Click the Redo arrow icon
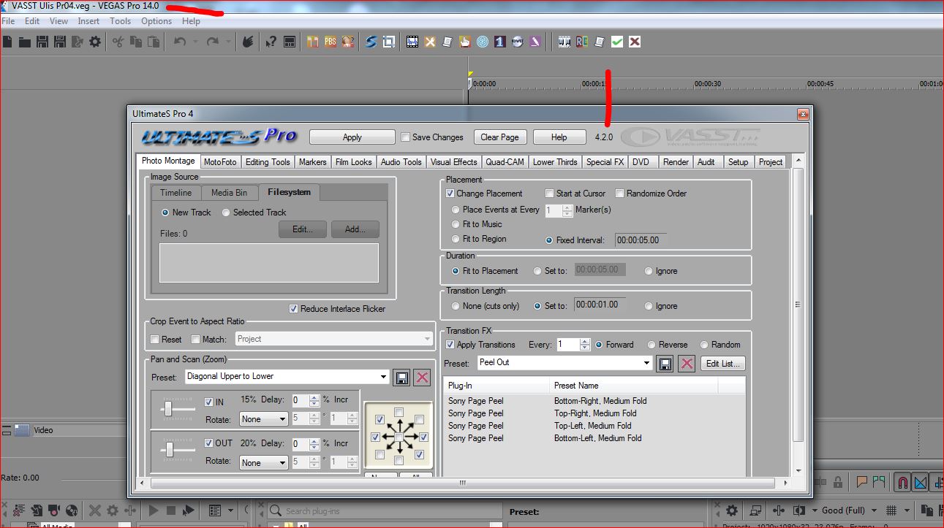The height and width of the screenshot is (528, 944). click(213, 42)
